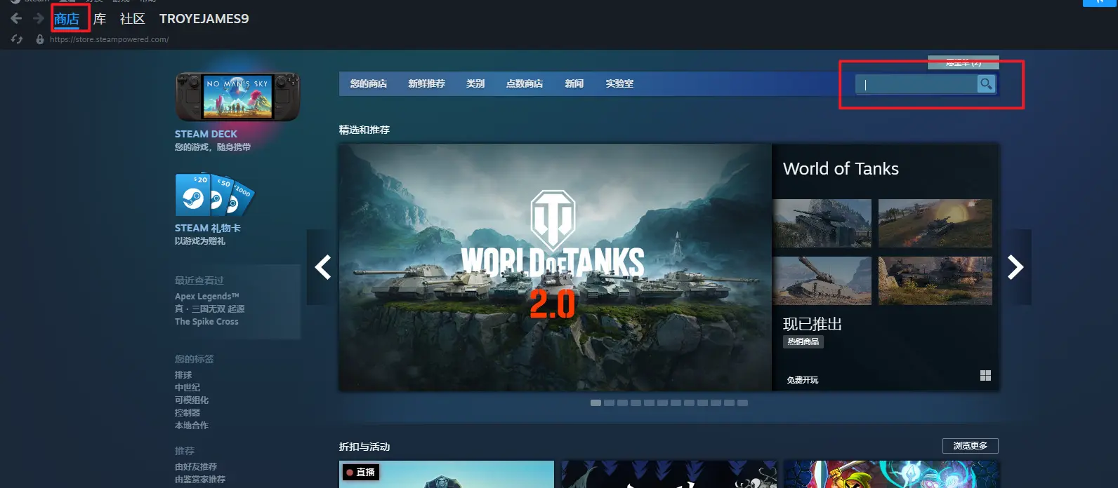Click the search magnifier icon
This screenshot has width=1118, height=488.
point(986,84)
